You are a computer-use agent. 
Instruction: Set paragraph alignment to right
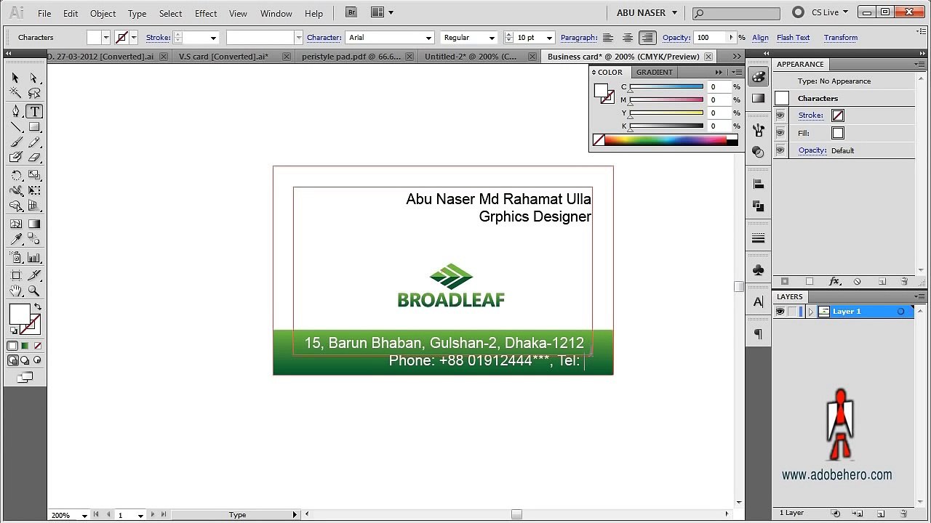tap(647, 38)
